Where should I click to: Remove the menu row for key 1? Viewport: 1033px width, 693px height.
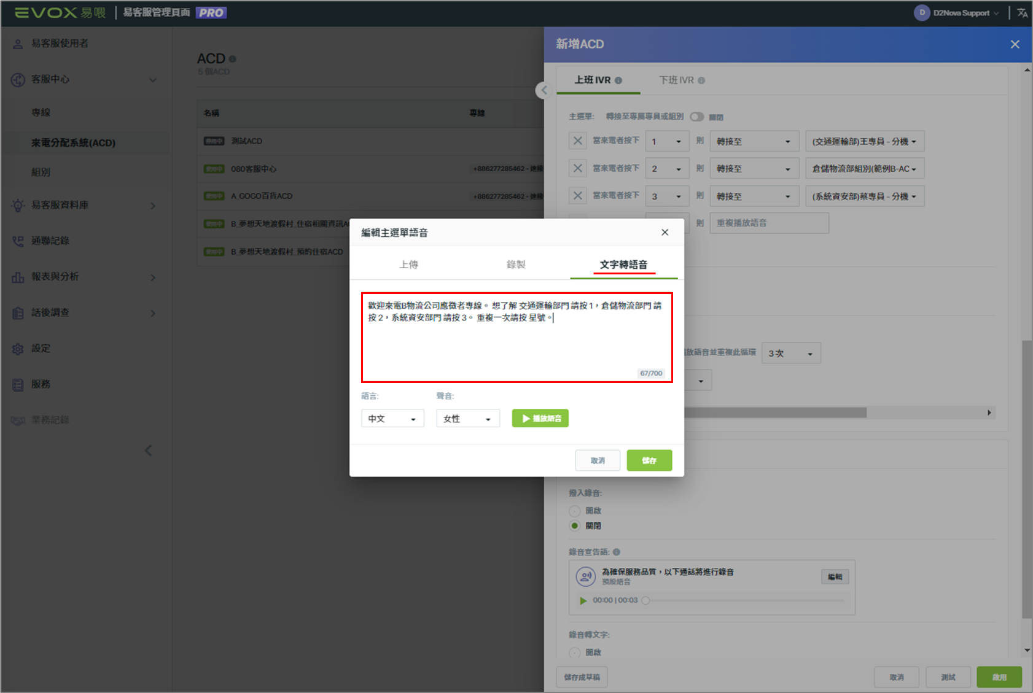pyautogui.click(x=578, y=141)
